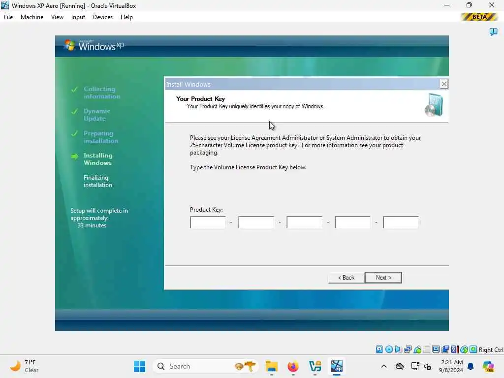Viewport: 504px width, 378px height.
Task: Open the Copilot preview icon in taskbar
Action: [x=488, y=366]
